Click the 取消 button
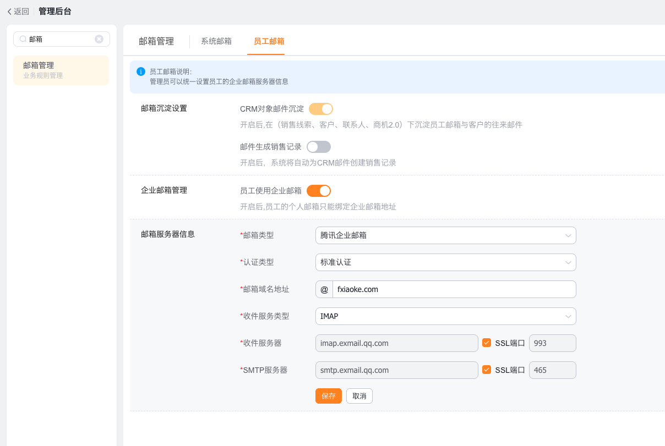 pos(359,396)
